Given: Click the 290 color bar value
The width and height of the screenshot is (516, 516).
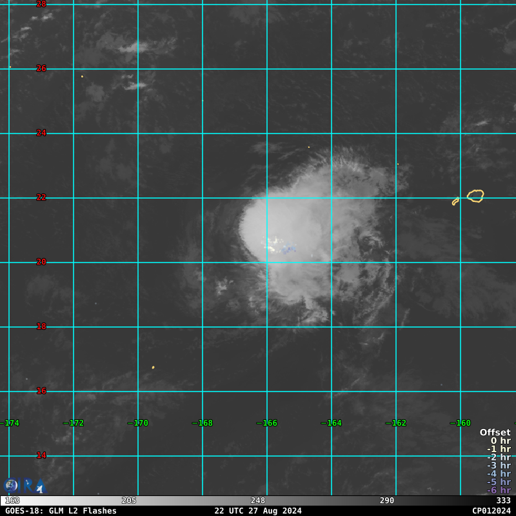Looking at the screenshot, I should tap(386, 501).
